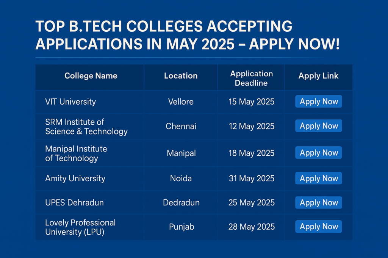Click the Chennai location cell
This screenshot has height=258, width=388.
(x=181, y=126)
